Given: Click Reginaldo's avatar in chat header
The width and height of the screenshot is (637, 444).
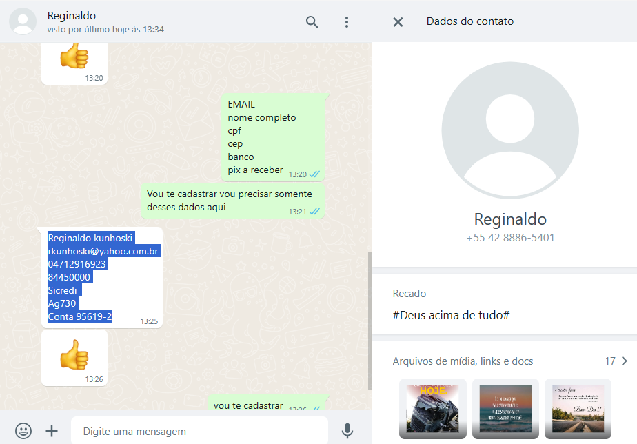Looking at the screenshot, I should (23, 21).
